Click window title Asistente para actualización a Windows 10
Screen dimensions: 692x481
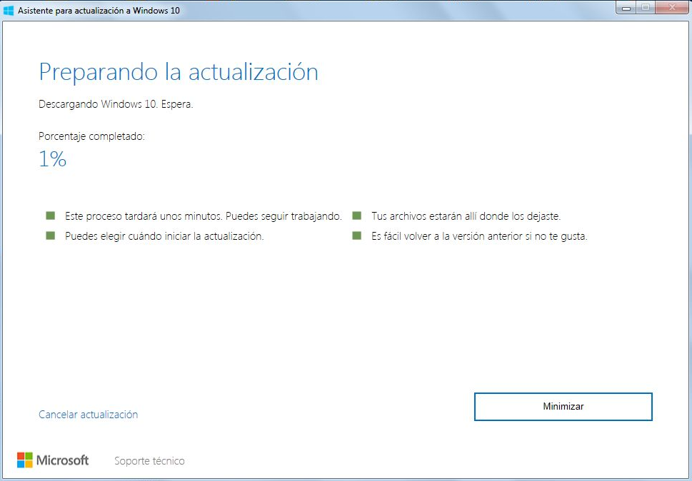pos(99,11)
